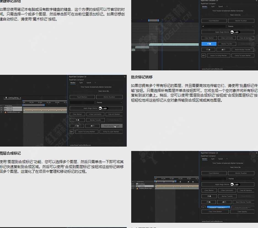Click the add-marker bell button in the middle screenshot
This screenshot has width=258, height=228.
[x=77, y=120]
